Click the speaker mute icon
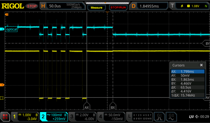The height and width of the screenshot is (123, 210). [x=198, y=117]
